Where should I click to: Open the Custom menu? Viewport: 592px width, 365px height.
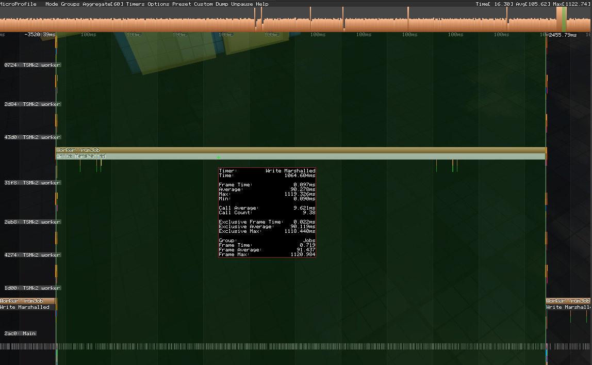tap(204, 4)
